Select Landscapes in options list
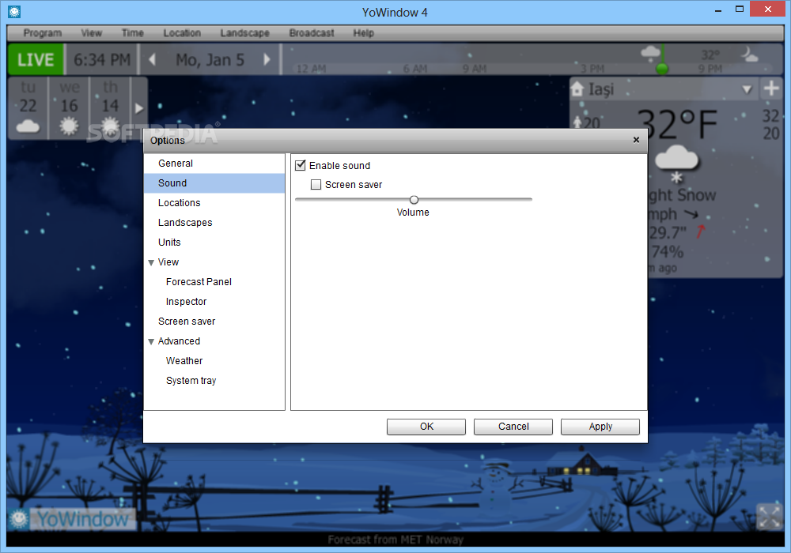The height and width of the screenshot is (553, 791). 214,222
